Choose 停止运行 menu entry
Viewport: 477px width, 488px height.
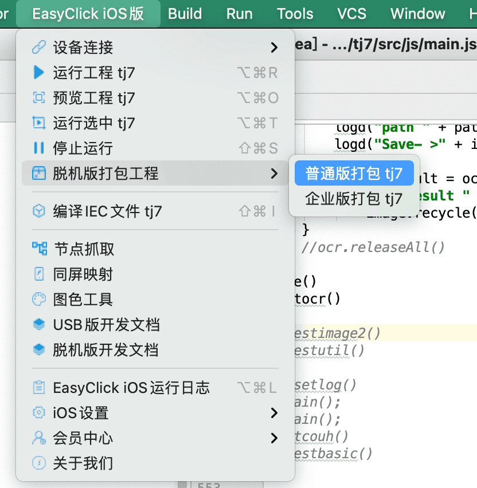tap(155, 148)
